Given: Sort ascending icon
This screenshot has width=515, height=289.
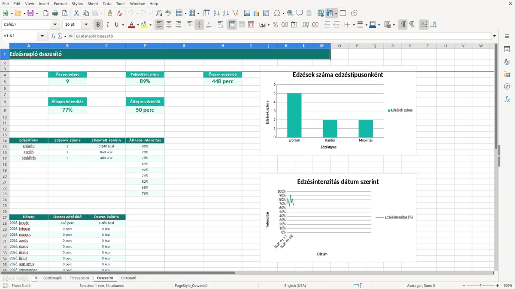Looking at the screenshot, I should [217, 13].
